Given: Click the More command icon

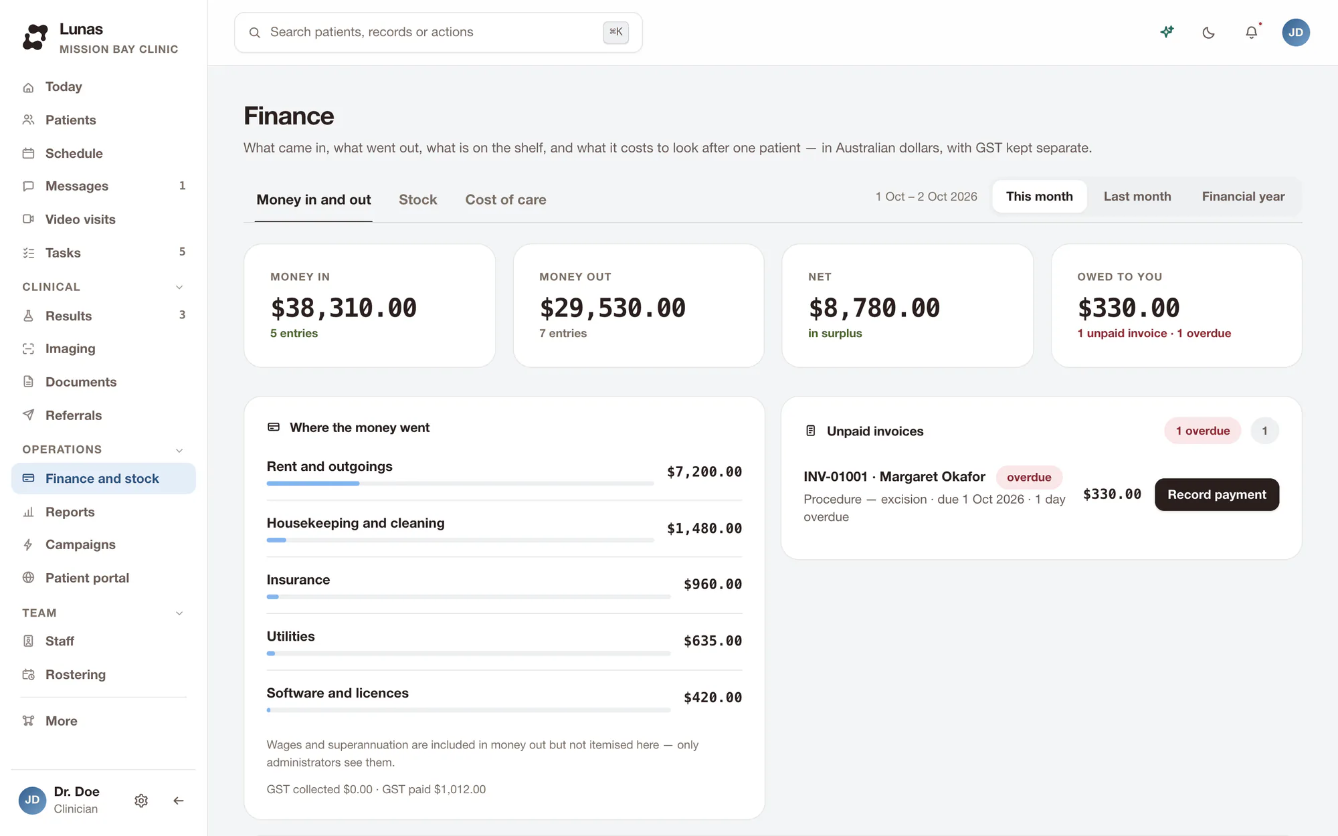Looking at the screenshot, I should click(x=28, y=721).
